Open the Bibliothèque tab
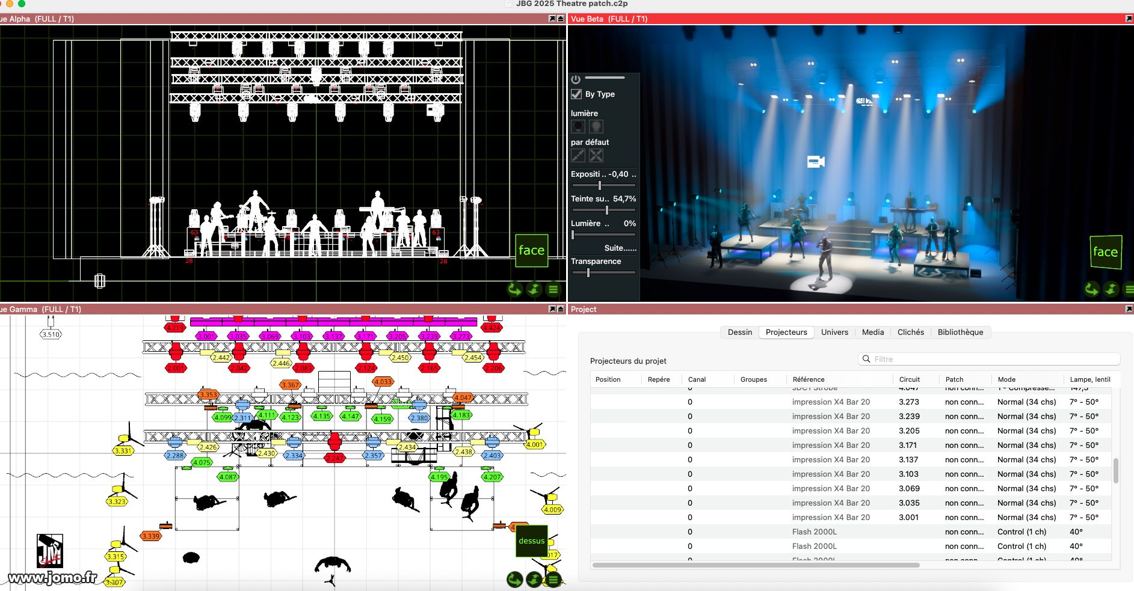The image size is (1134, 591). 960,332
